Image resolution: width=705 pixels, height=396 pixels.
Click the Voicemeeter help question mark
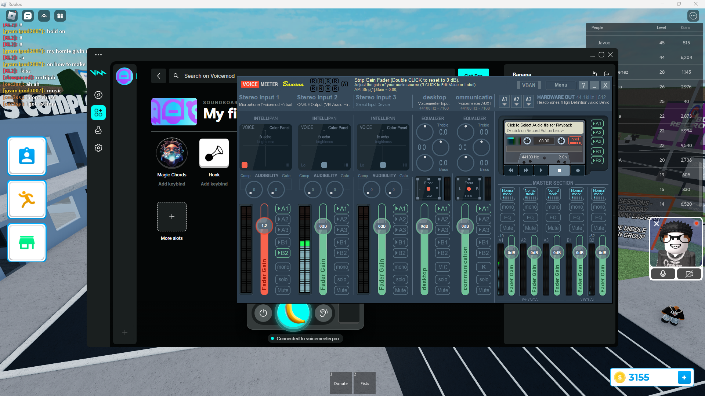[x=583, y=85]
